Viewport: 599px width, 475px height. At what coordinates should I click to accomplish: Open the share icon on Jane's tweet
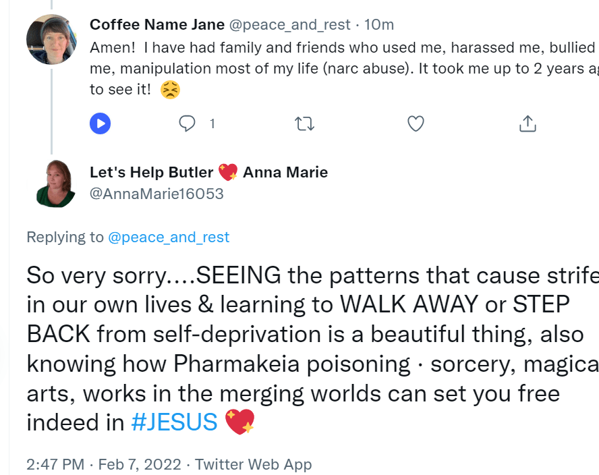pyautogui.click(x=527, y=123)
